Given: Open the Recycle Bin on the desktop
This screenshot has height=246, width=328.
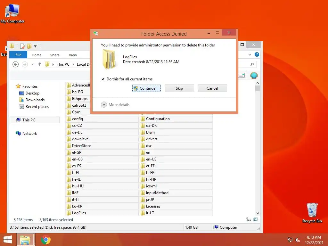Looking at the screenshot, I should (x=312, y=213).
